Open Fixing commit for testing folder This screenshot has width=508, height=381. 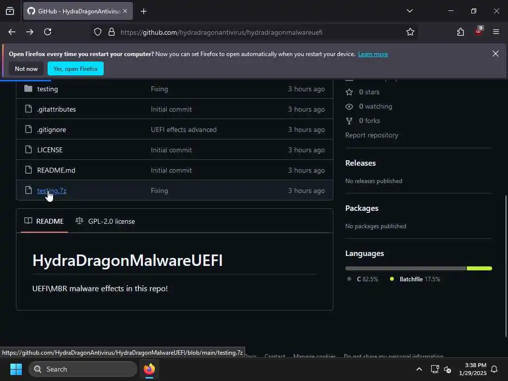tap(159, 89)
